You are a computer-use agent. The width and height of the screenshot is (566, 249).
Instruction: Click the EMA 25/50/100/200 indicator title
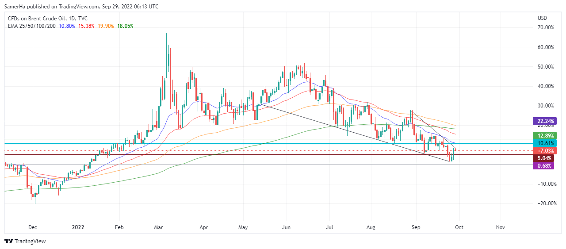(x=31, y=26)
